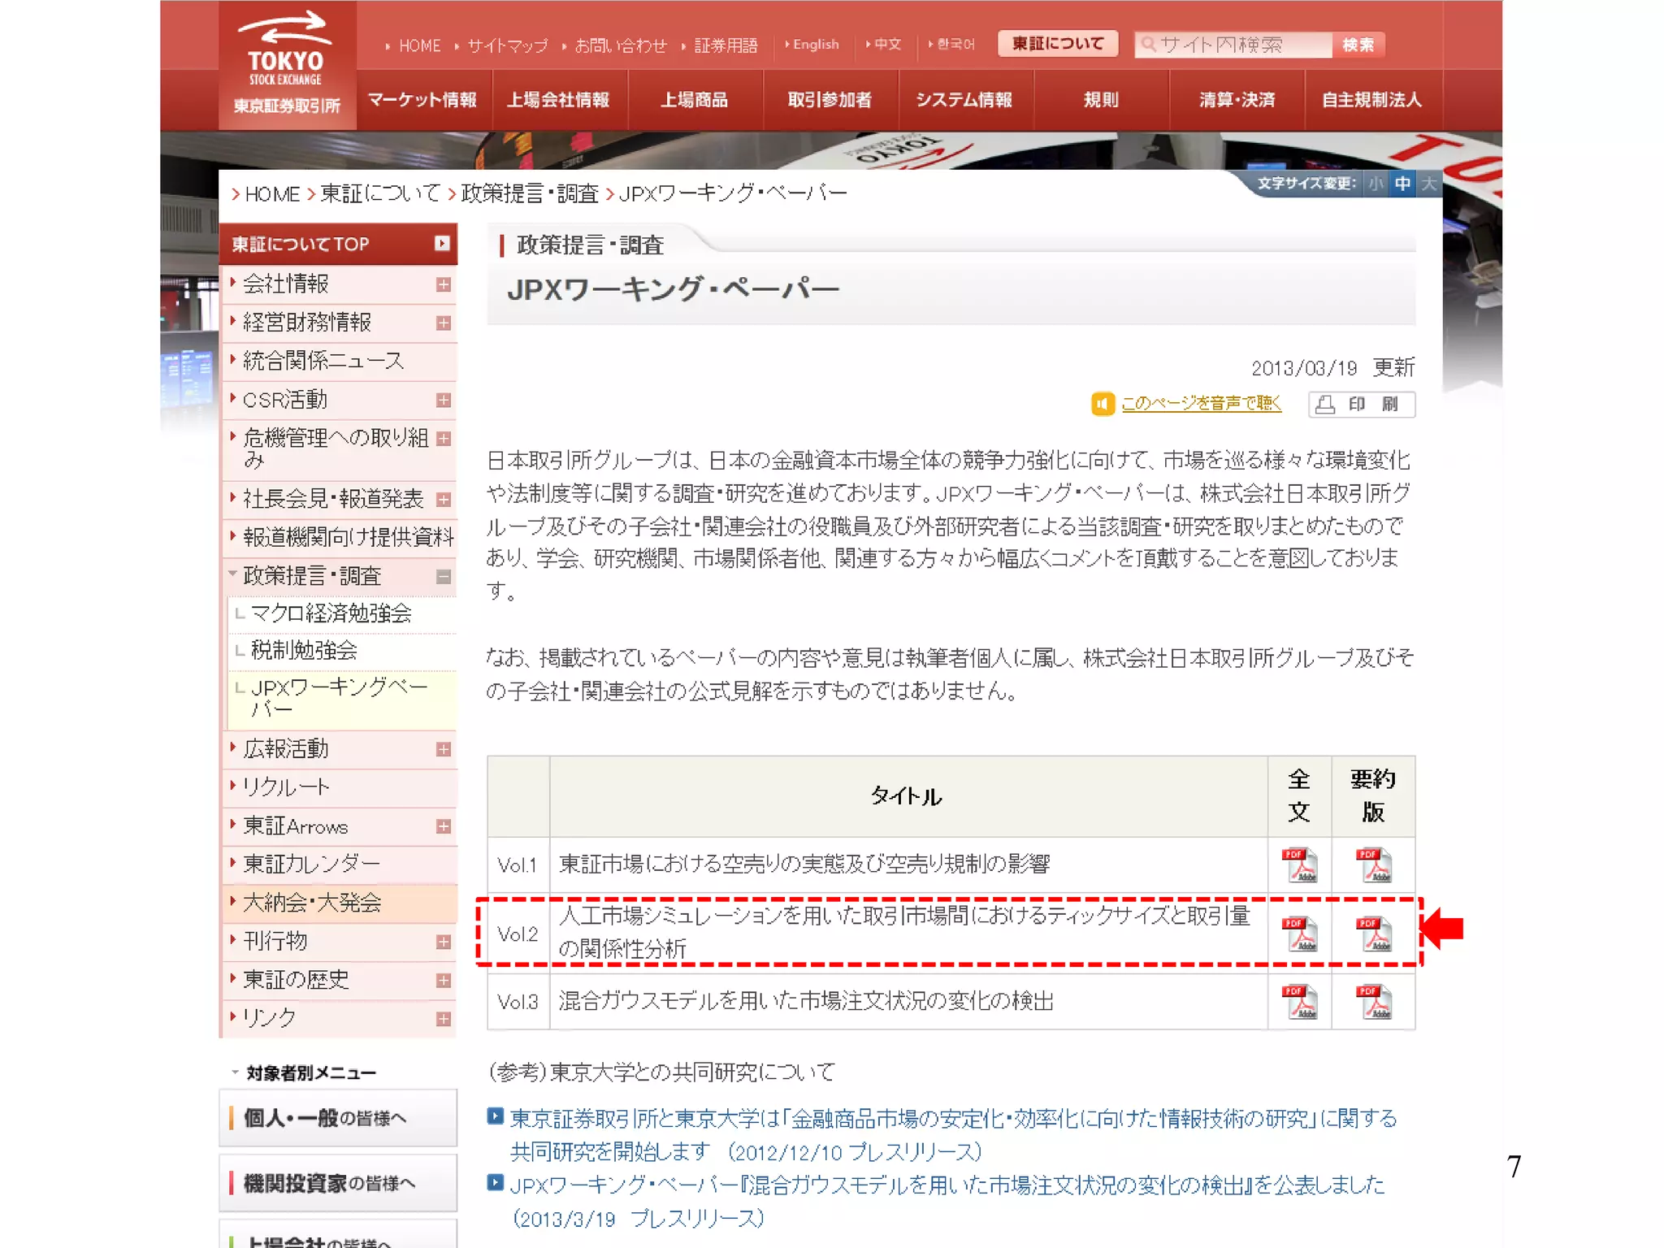Set text size to medium (中)
Screen dimensions: 1664x1248
(1402, 184)
